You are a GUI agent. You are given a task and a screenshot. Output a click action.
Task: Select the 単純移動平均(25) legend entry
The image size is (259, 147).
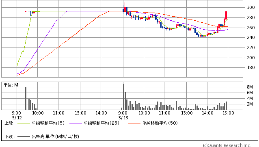point(101,123)
